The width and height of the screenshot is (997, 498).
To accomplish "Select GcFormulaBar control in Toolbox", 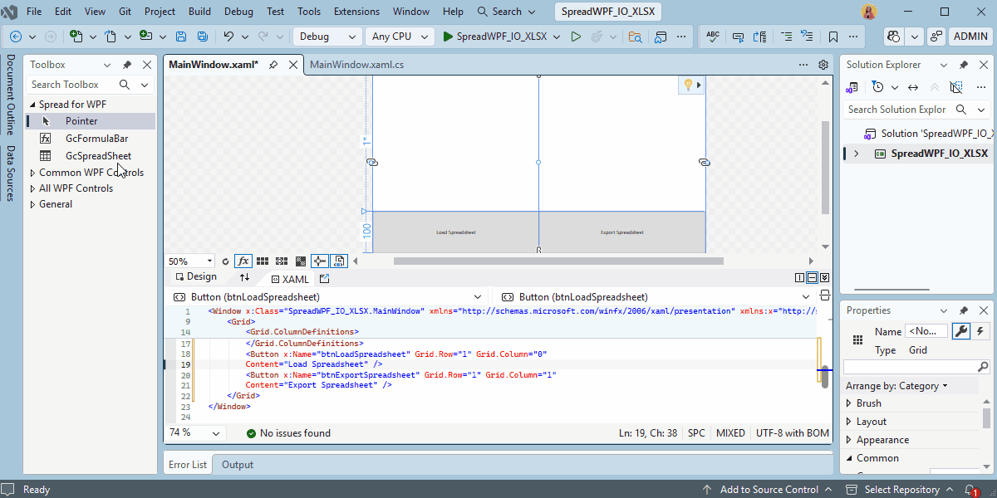I will coord(90,139).
